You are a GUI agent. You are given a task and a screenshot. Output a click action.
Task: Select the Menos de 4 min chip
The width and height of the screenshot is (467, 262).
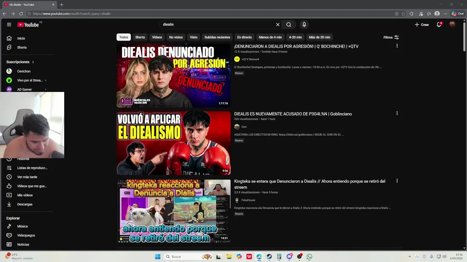[x=270, y=37]
